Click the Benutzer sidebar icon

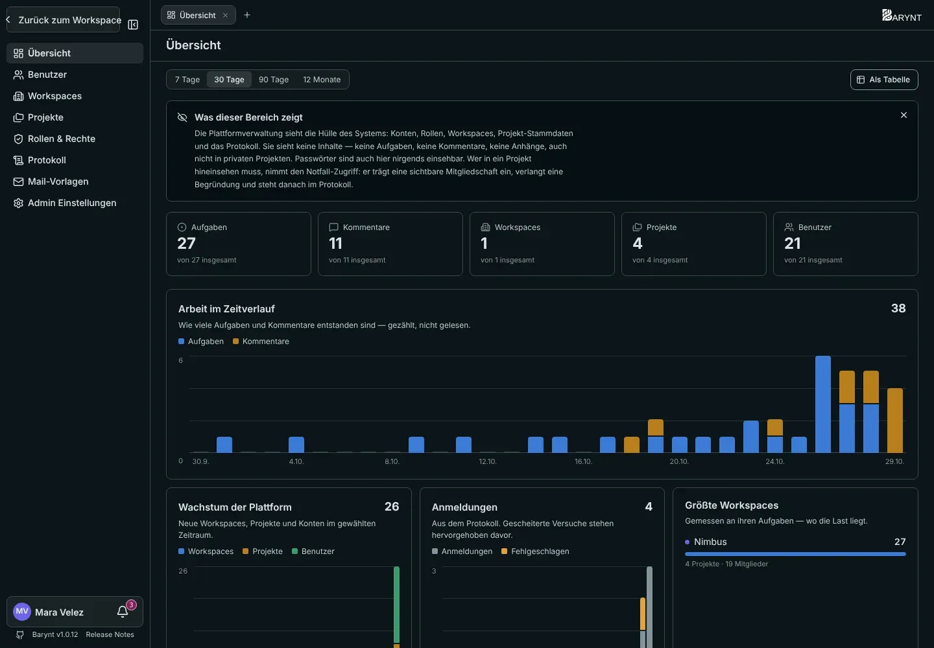19,75
